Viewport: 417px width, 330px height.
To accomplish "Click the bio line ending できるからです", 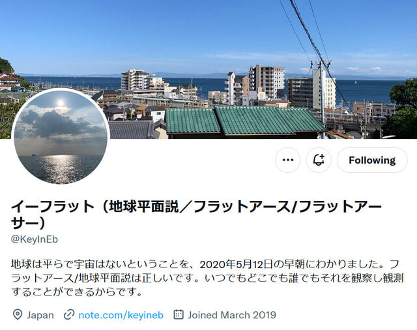I will 77,292.
